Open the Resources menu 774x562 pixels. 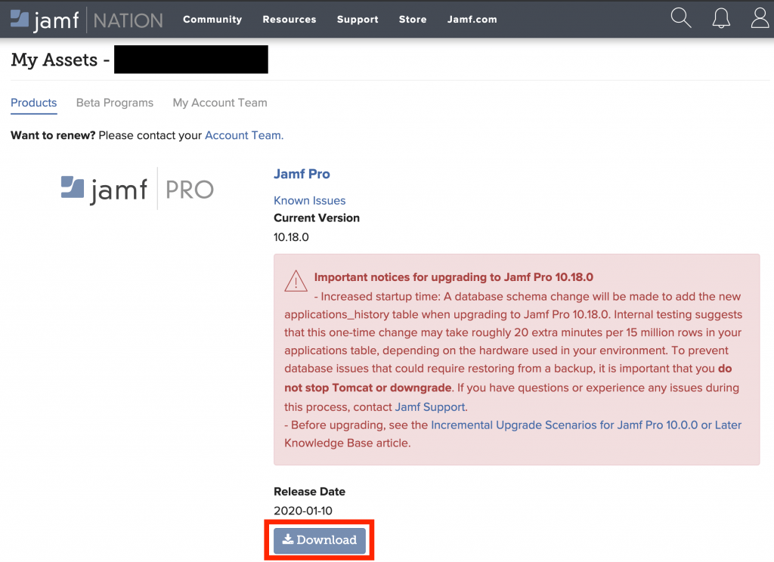289,19
